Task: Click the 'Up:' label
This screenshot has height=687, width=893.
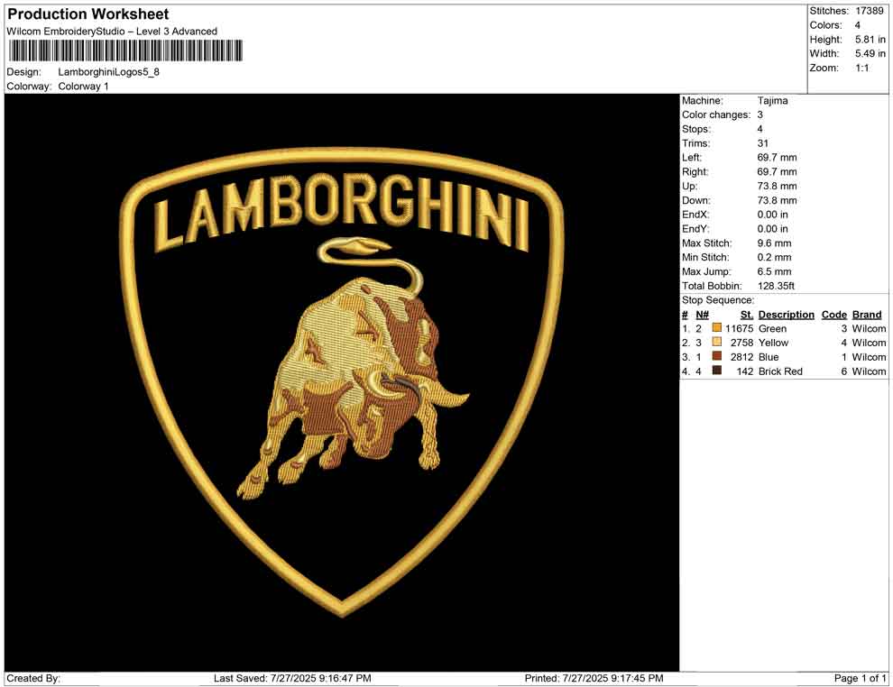Action: 690,186
